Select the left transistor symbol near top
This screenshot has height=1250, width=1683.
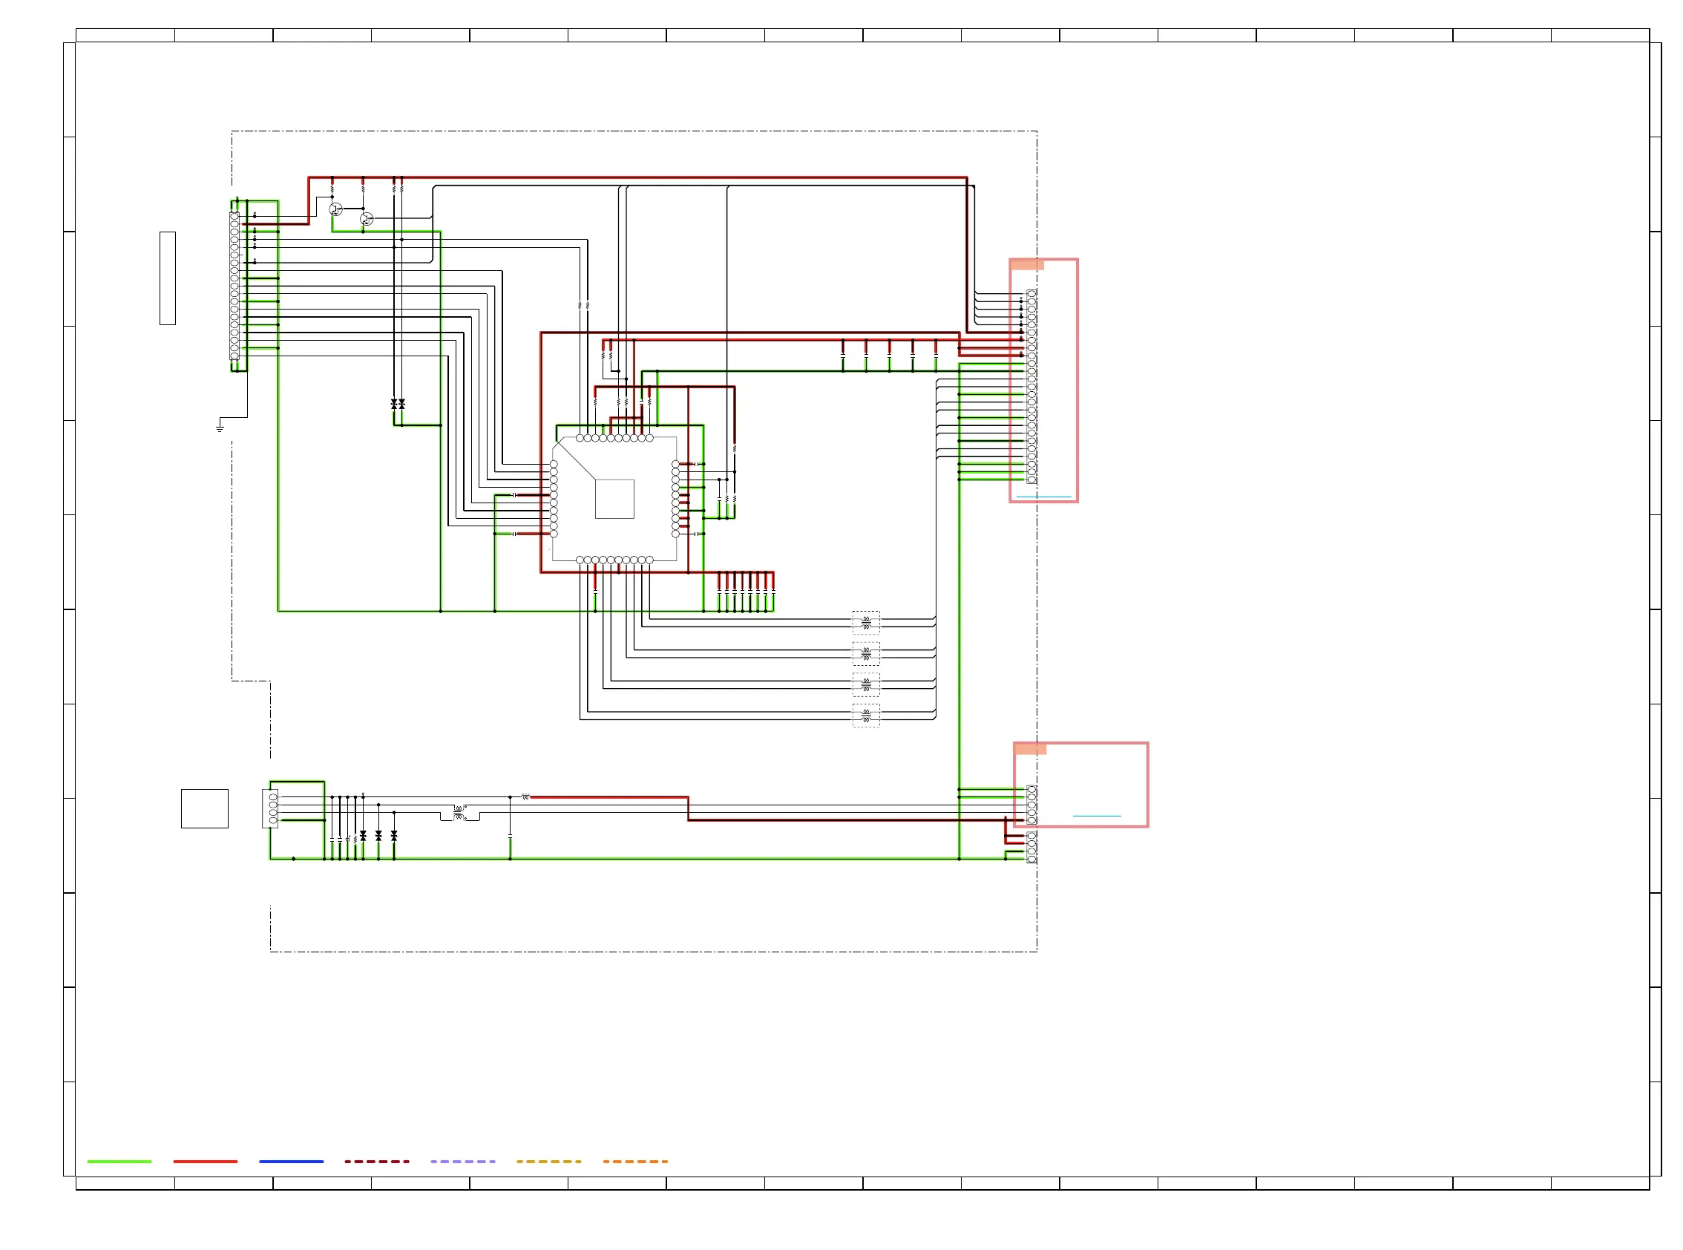(x=336, y=209)
